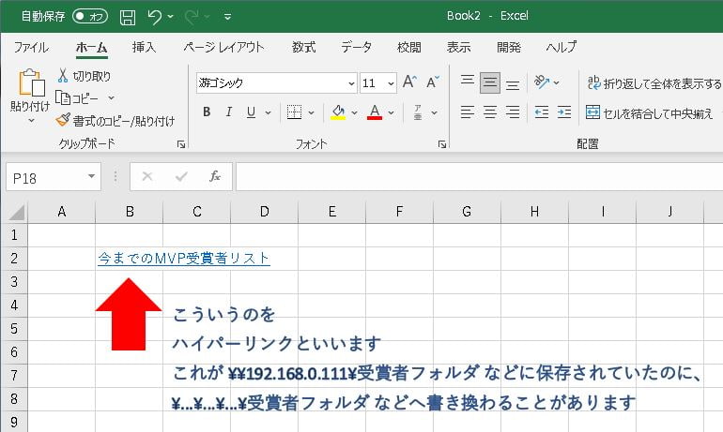Click the middle align icon

point(490,82)
